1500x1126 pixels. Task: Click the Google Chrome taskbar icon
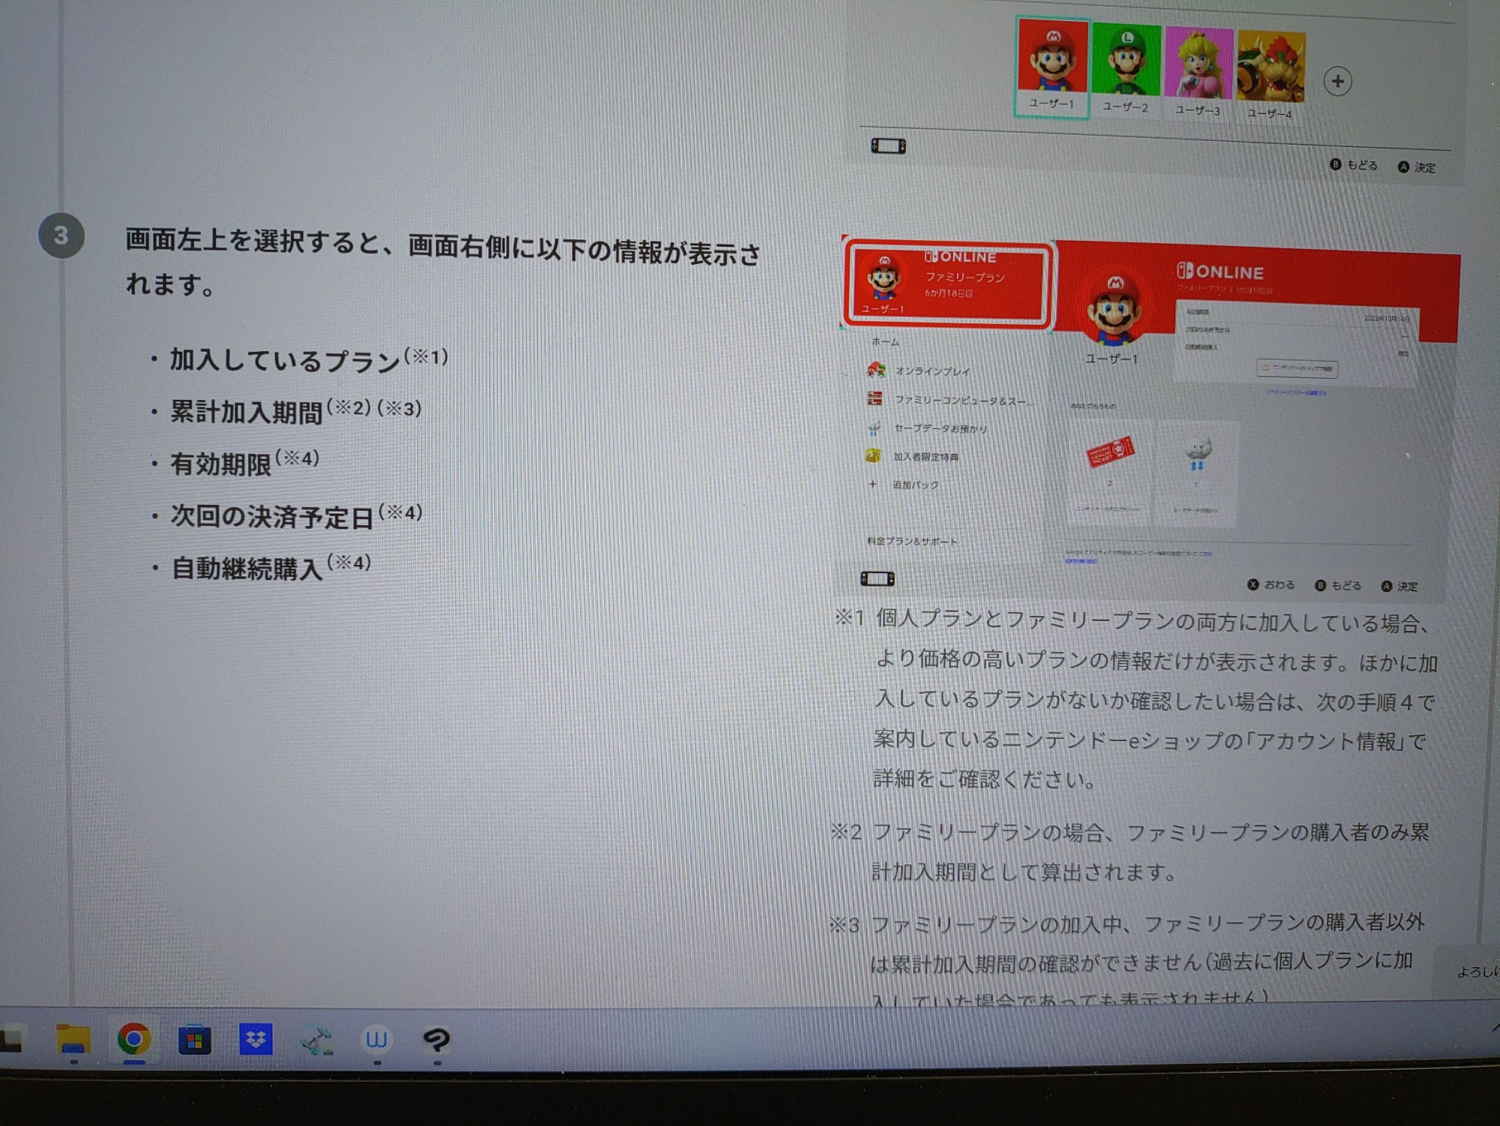133,1040
